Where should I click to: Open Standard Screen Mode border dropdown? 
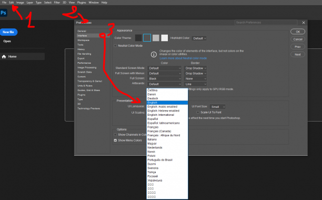click(x=195, y=68)
